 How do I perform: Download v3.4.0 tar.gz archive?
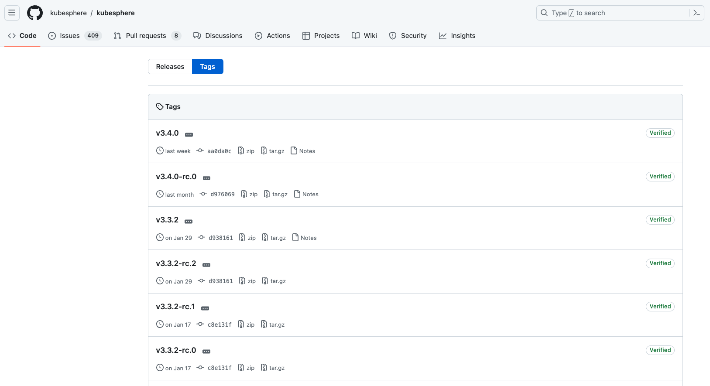pyautogui.click(x=272, y=151)
